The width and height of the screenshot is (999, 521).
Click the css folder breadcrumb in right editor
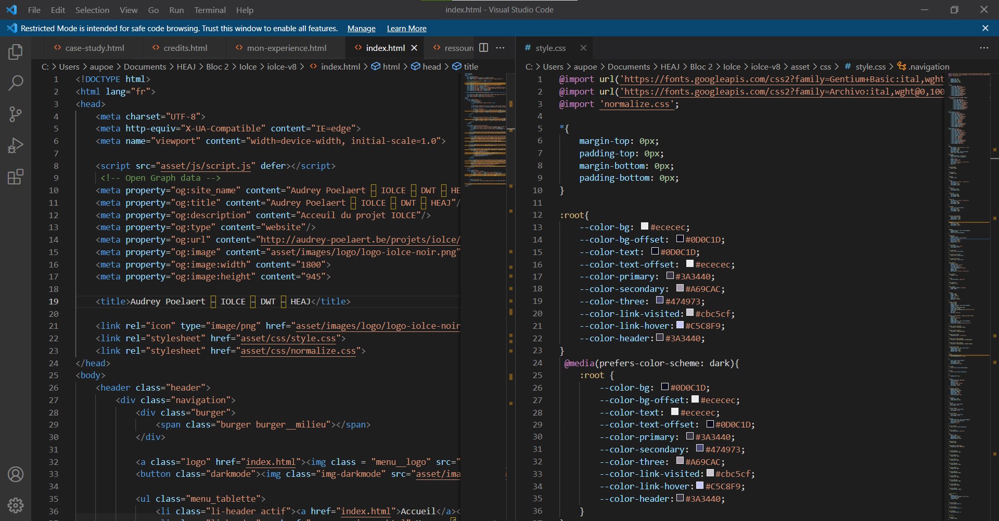coord(825,66)
